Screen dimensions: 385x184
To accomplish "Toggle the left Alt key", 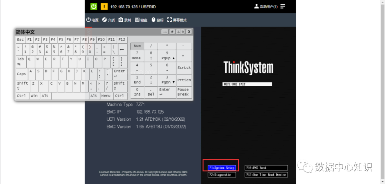I will [46, 96].
